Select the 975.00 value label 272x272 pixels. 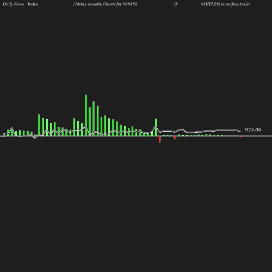tap(253, 129)
